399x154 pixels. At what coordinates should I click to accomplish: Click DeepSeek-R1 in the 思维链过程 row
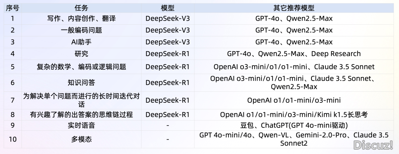168,115
